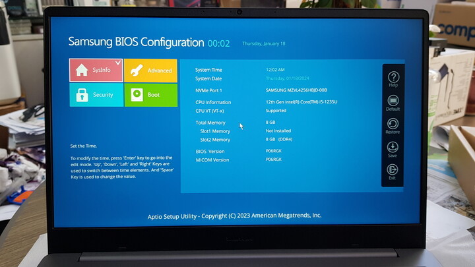Click the MICOM Version P06RGK value
Screen dimensions: 475x267
(274, 160)
